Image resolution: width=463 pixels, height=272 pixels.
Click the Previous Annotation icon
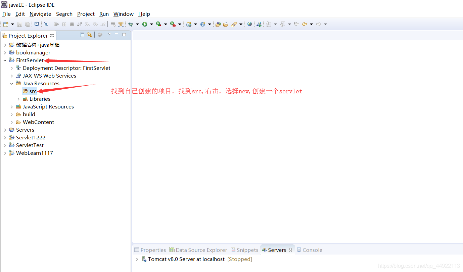point(283,24)
